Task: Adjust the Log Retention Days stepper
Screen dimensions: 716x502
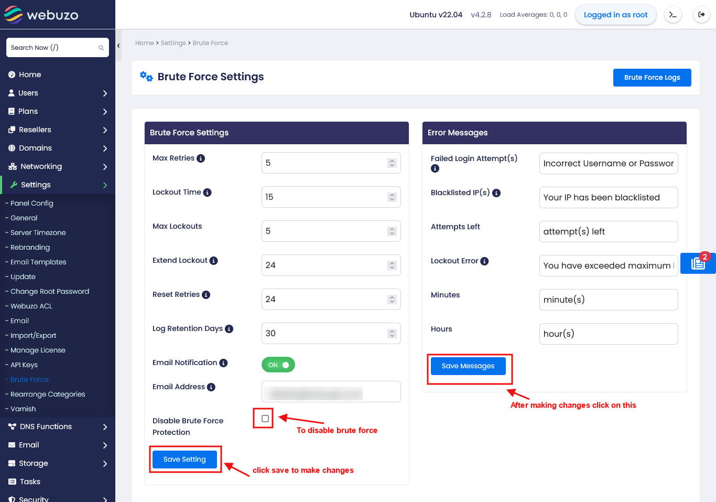Action: [392, 334]
